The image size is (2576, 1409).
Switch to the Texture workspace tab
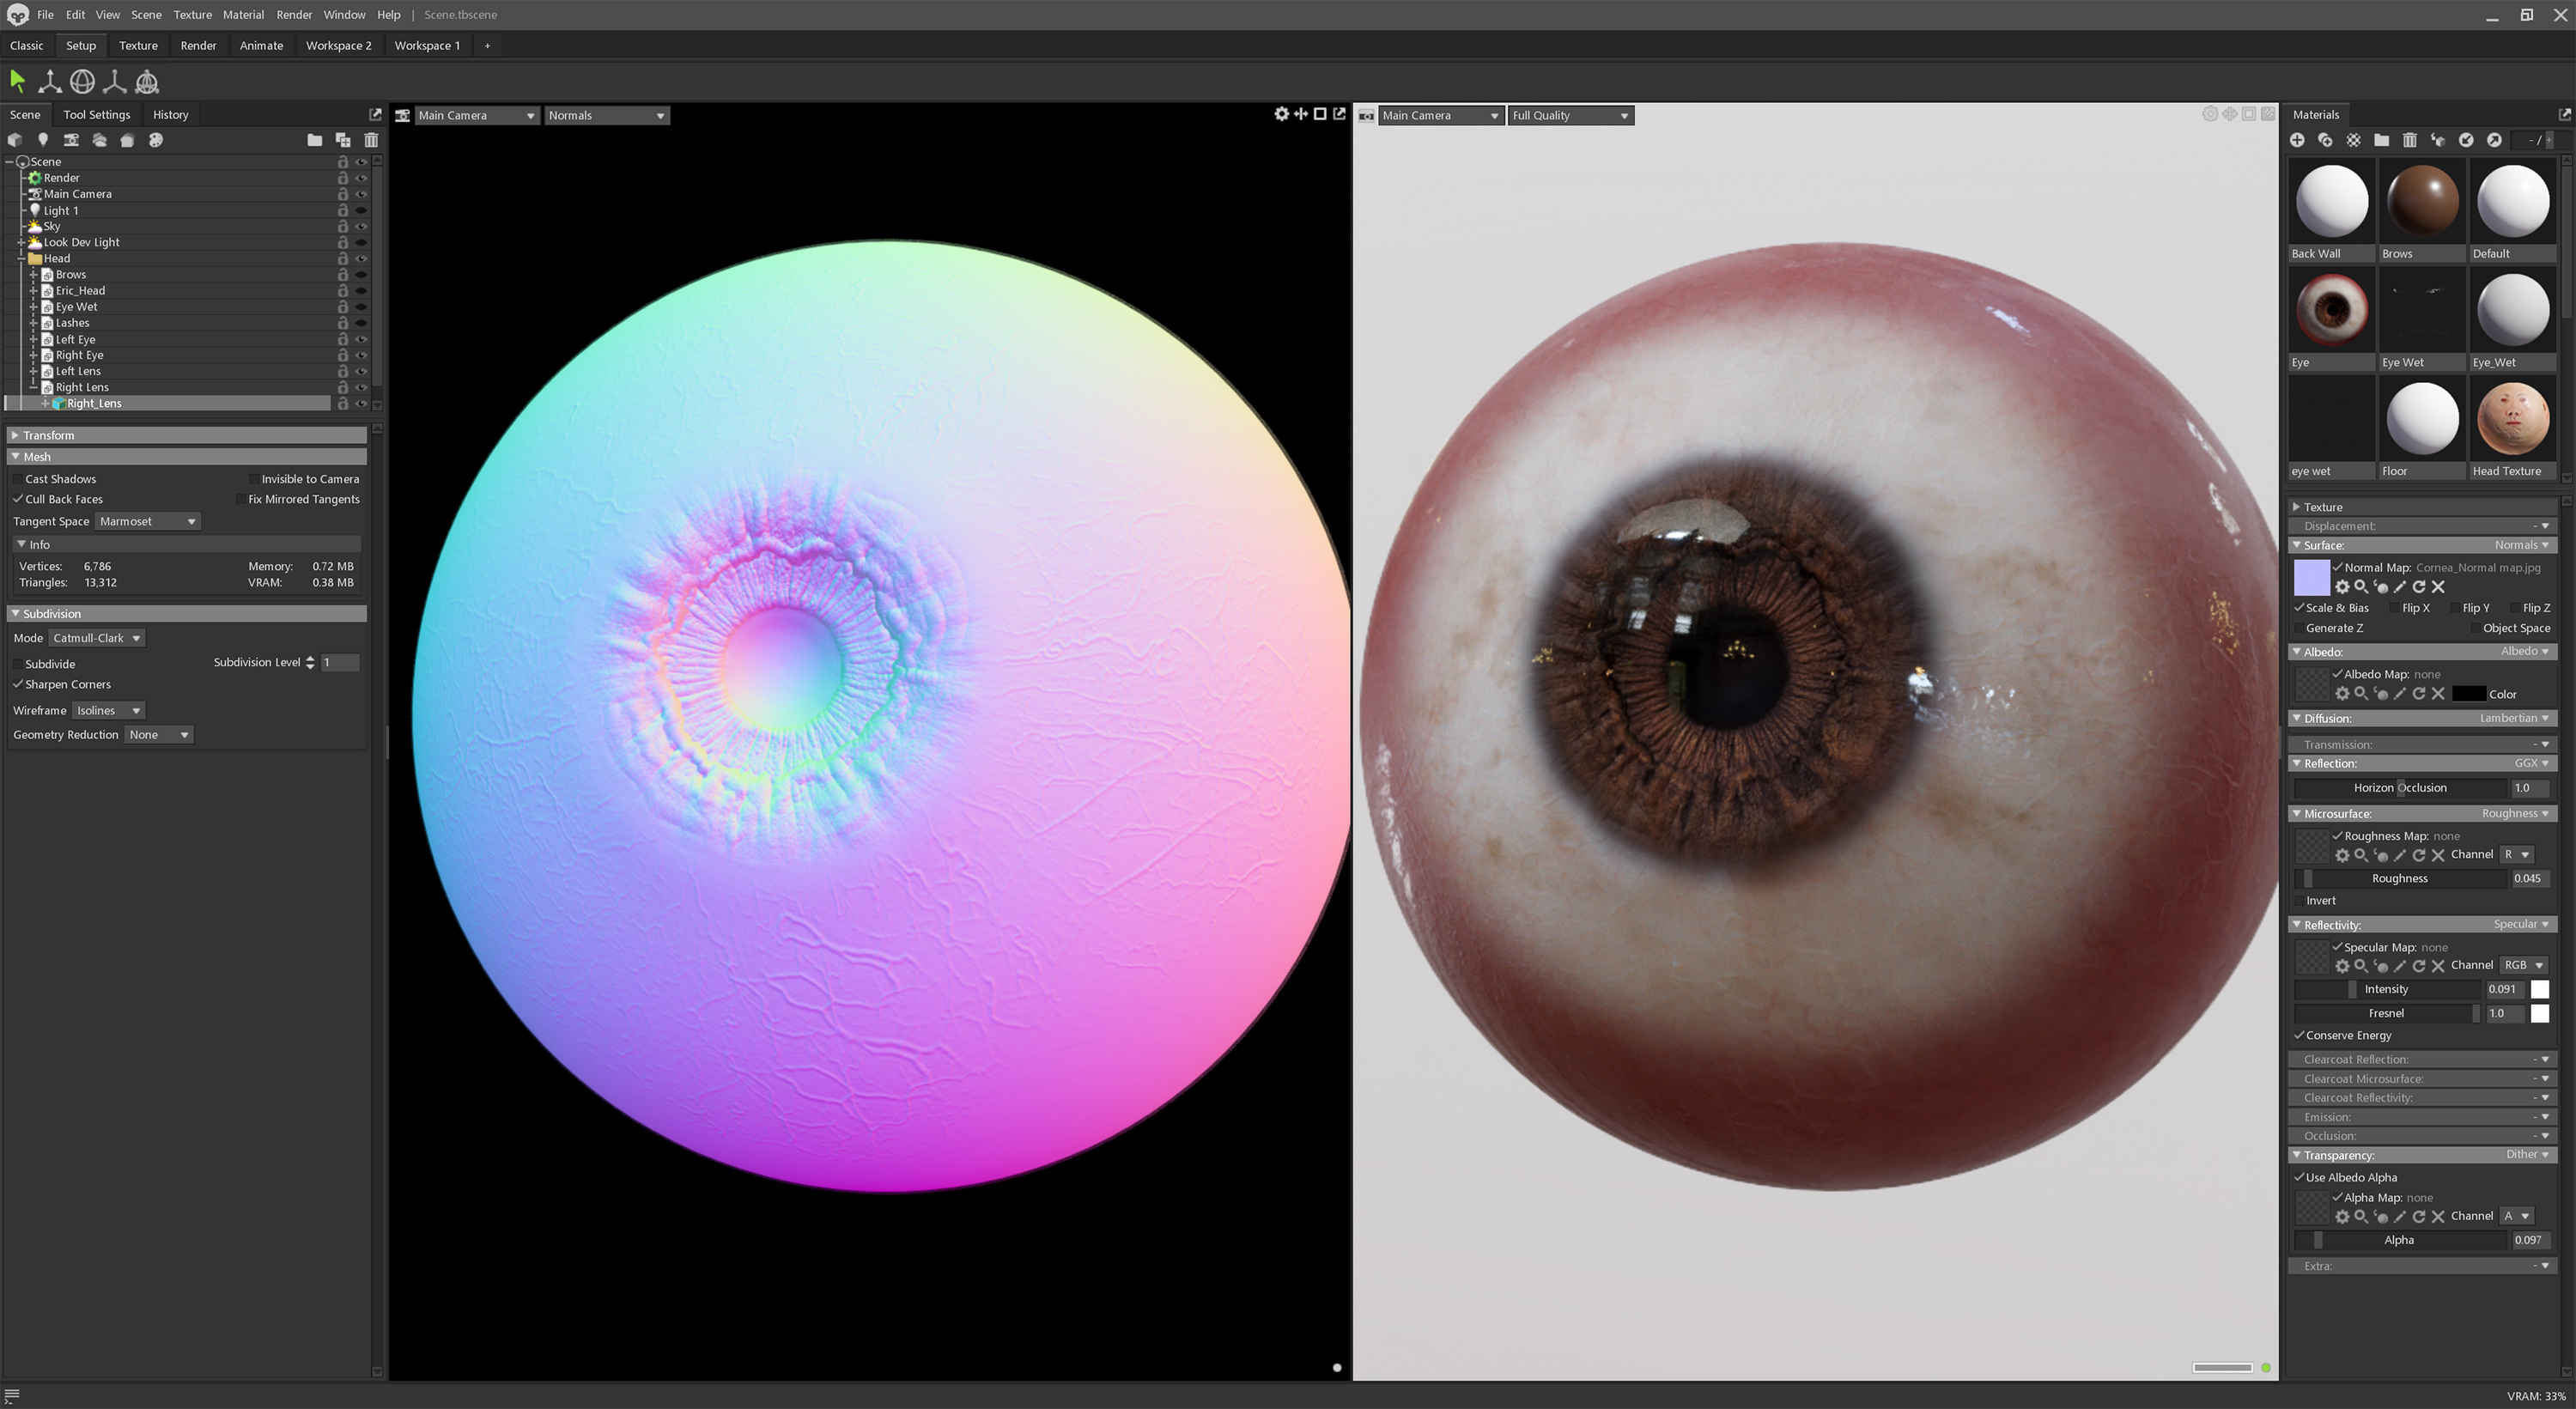[x=138, y=45]
